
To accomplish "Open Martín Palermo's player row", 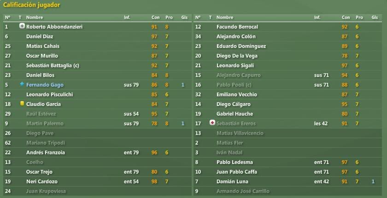I will point(98,123).
